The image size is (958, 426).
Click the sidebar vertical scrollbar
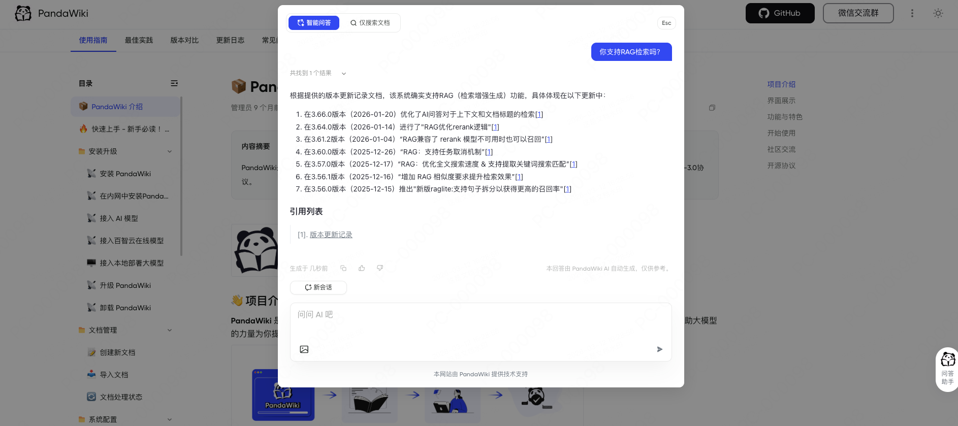click(x=181, y=176)
